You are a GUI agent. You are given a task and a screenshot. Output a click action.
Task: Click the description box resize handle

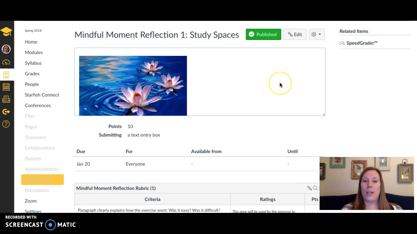point(324,114)
